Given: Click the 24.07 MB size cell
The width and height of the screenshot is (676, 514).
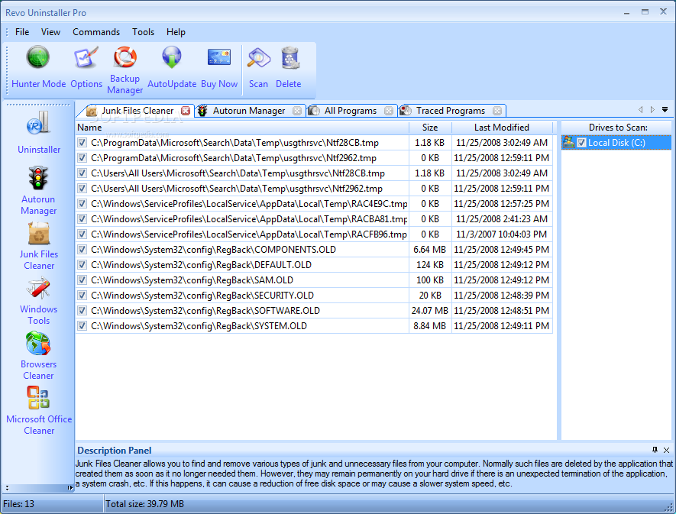Looking at the screenshot, I should [x=430, y=311].
